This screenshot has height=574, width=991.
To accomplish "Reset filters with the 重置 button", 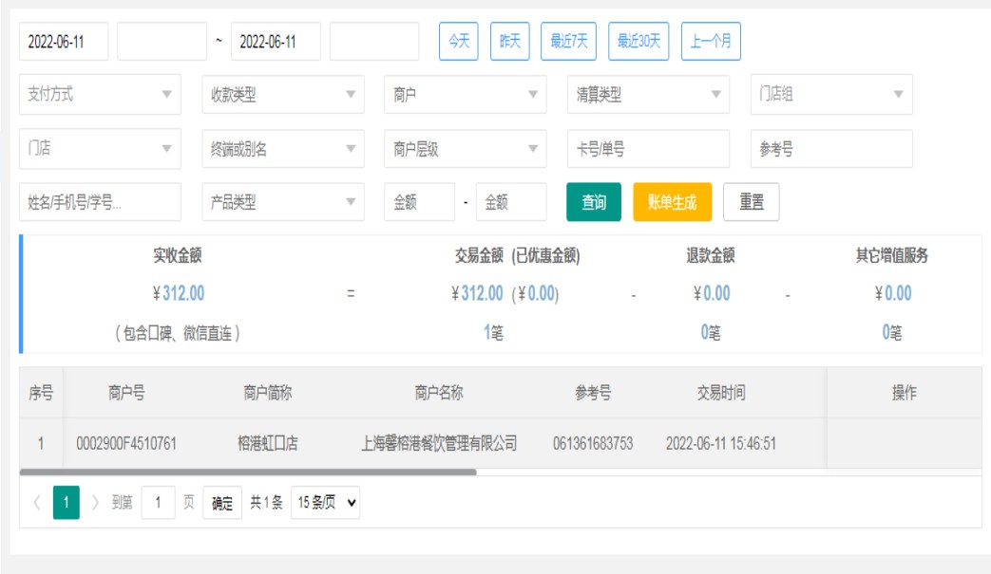I will (x=751, y=202).
